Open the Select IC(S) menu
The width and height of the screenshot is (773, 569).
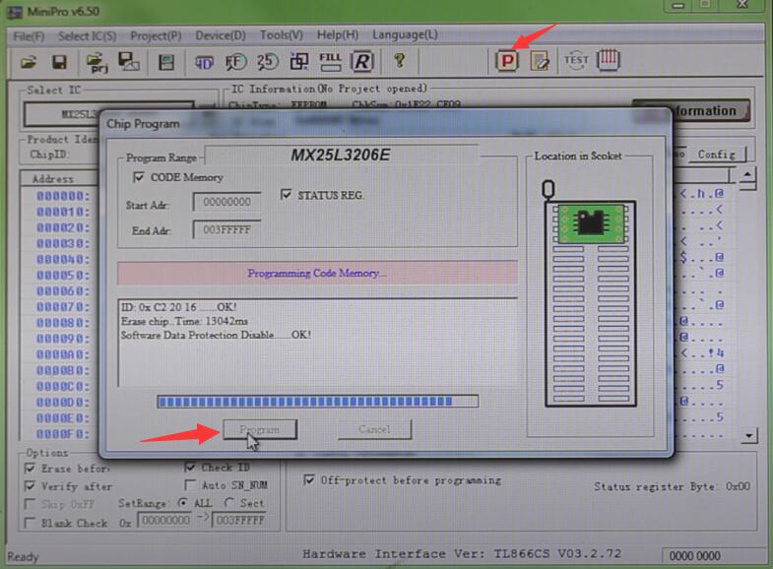point(88,36)
